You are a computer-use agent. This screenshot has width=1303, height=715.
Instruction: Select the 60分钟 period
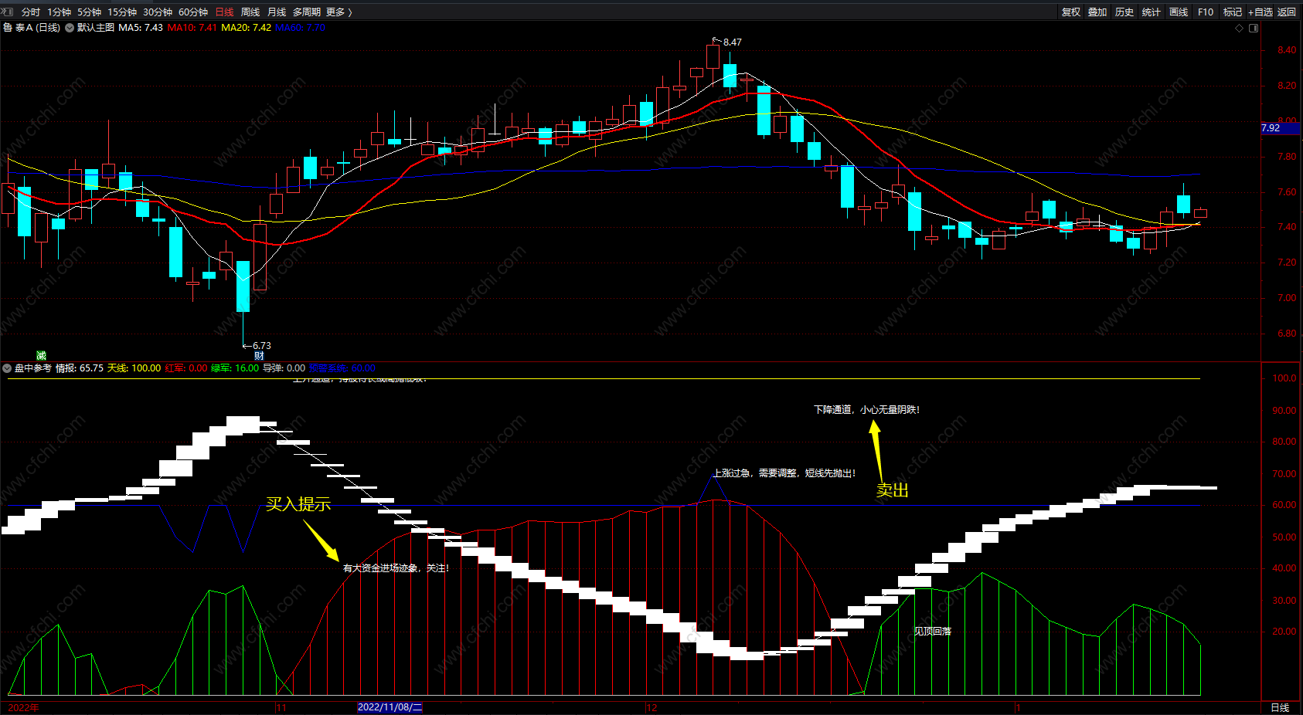pos(193,12)
